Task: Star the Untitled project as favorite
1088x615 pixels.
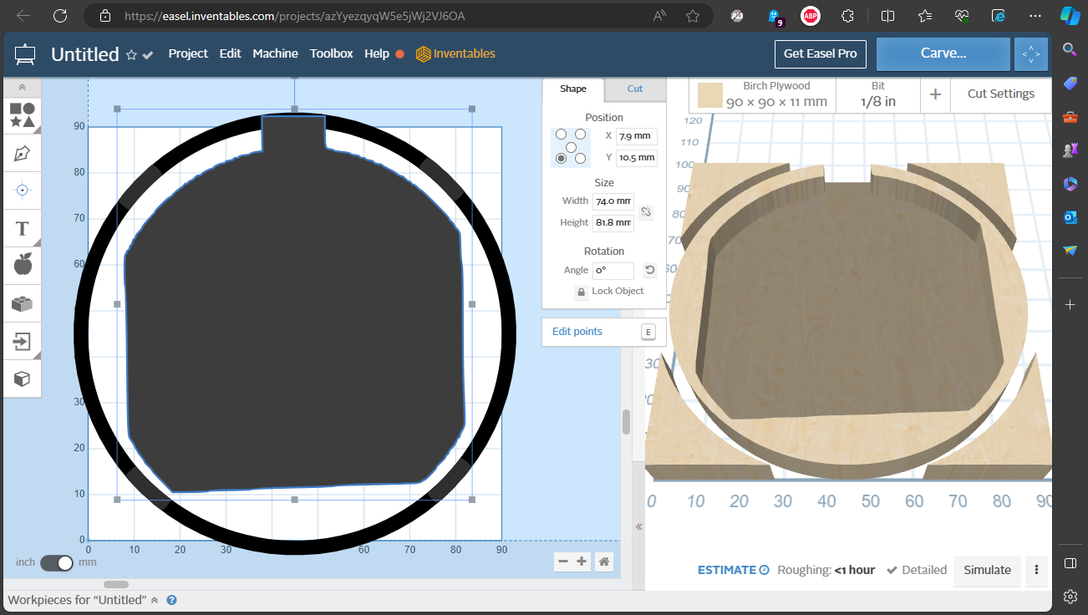Action: pos(131,54)
